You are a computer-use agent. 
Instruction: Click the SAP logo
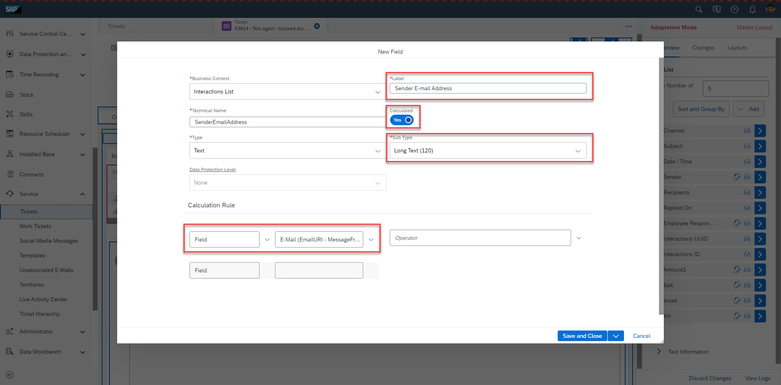(13, 9)
